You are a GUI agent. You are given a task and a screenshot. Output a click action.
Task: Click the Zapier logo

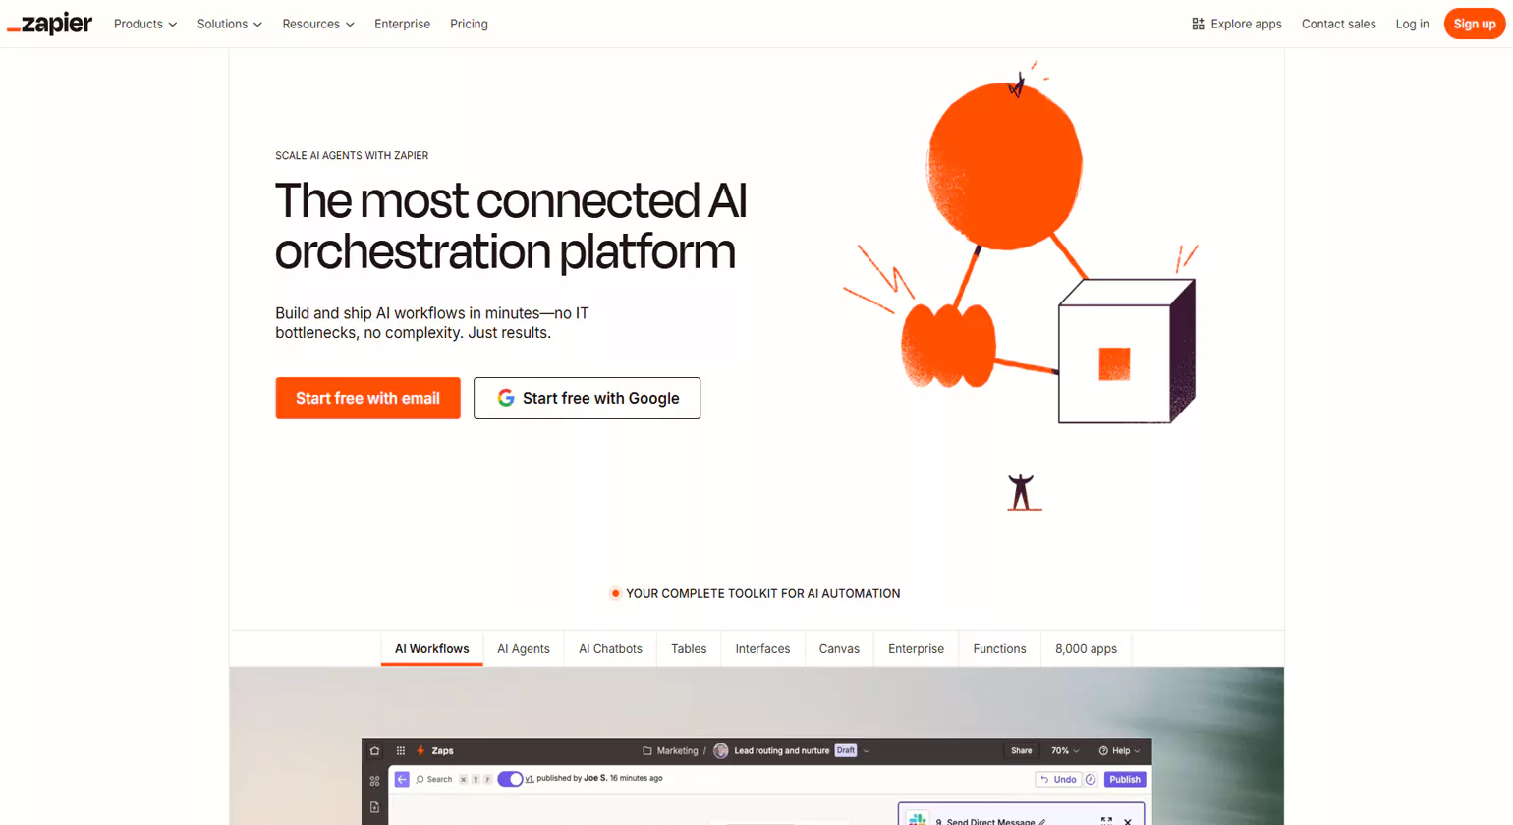(x=50, y=24)
